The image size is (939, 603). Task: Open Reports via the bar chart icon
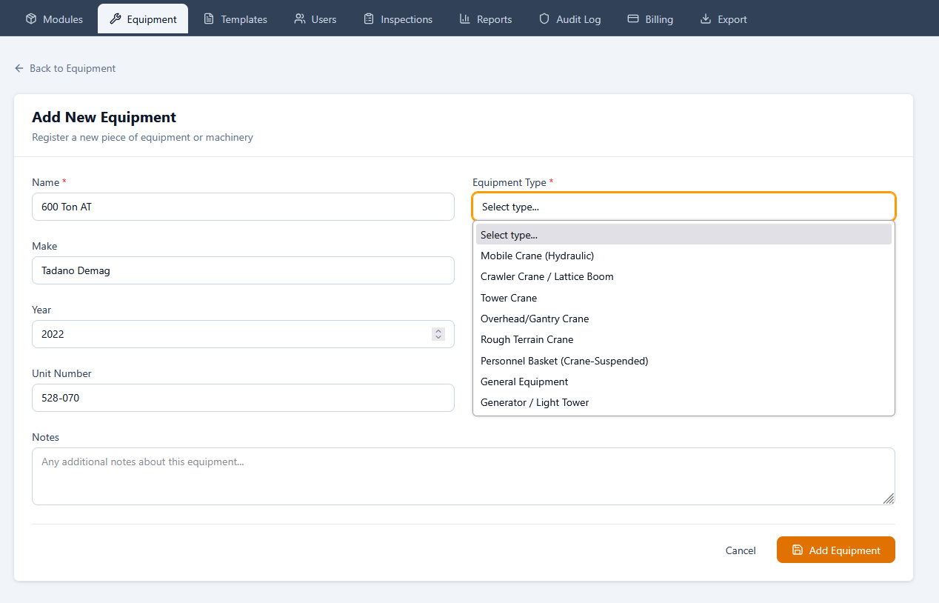463,19
